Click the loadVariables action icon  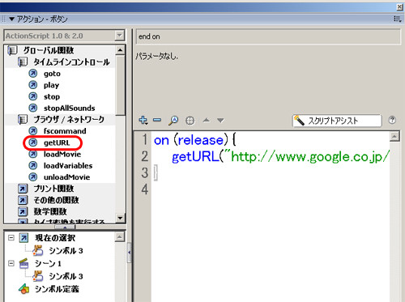[33, 165]
